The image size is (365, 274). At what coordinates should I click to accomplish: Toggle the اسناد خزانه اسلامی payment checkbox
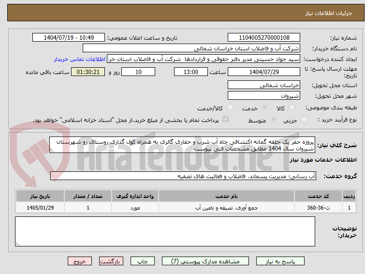(225, 119)
